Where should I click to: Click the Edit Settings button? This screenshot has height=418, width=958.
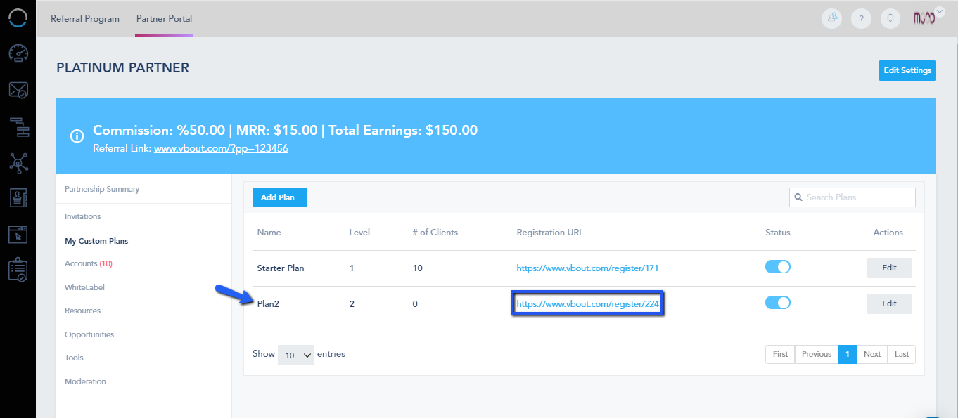tap(907, 70)
